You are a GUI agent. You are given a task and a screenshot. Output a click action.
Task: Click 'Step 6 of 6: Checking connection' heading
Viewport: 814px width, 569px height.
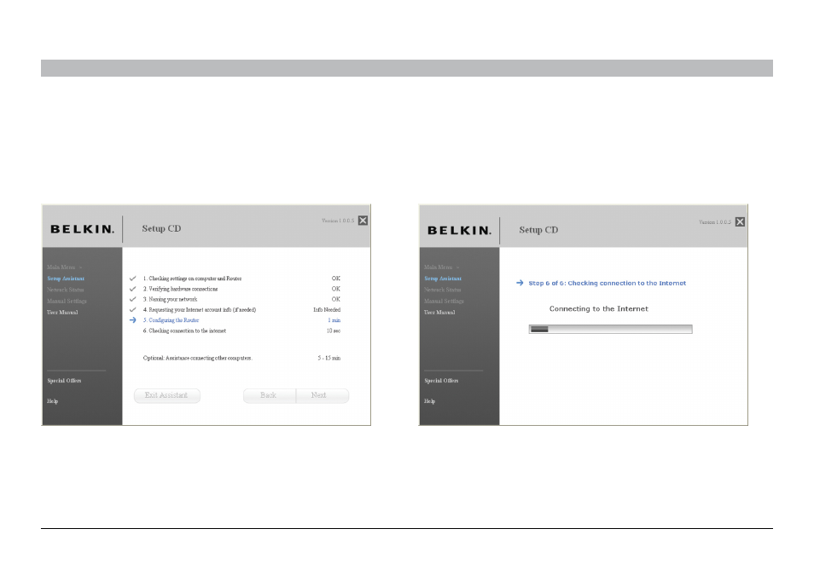pyautogui.click(x=607, y=283)
